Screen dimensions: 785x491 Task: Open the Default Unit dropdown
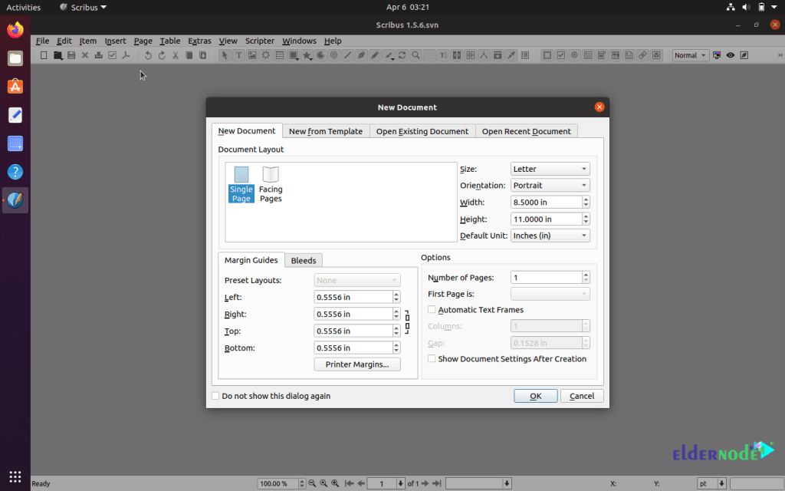tap(550, 236)
